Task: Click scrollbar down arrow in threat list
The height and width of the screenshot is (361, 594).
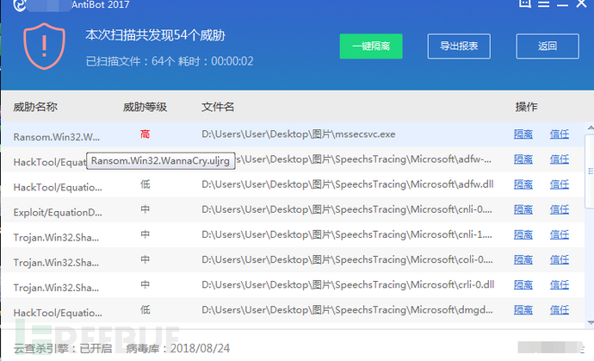Action: [591, 322]
